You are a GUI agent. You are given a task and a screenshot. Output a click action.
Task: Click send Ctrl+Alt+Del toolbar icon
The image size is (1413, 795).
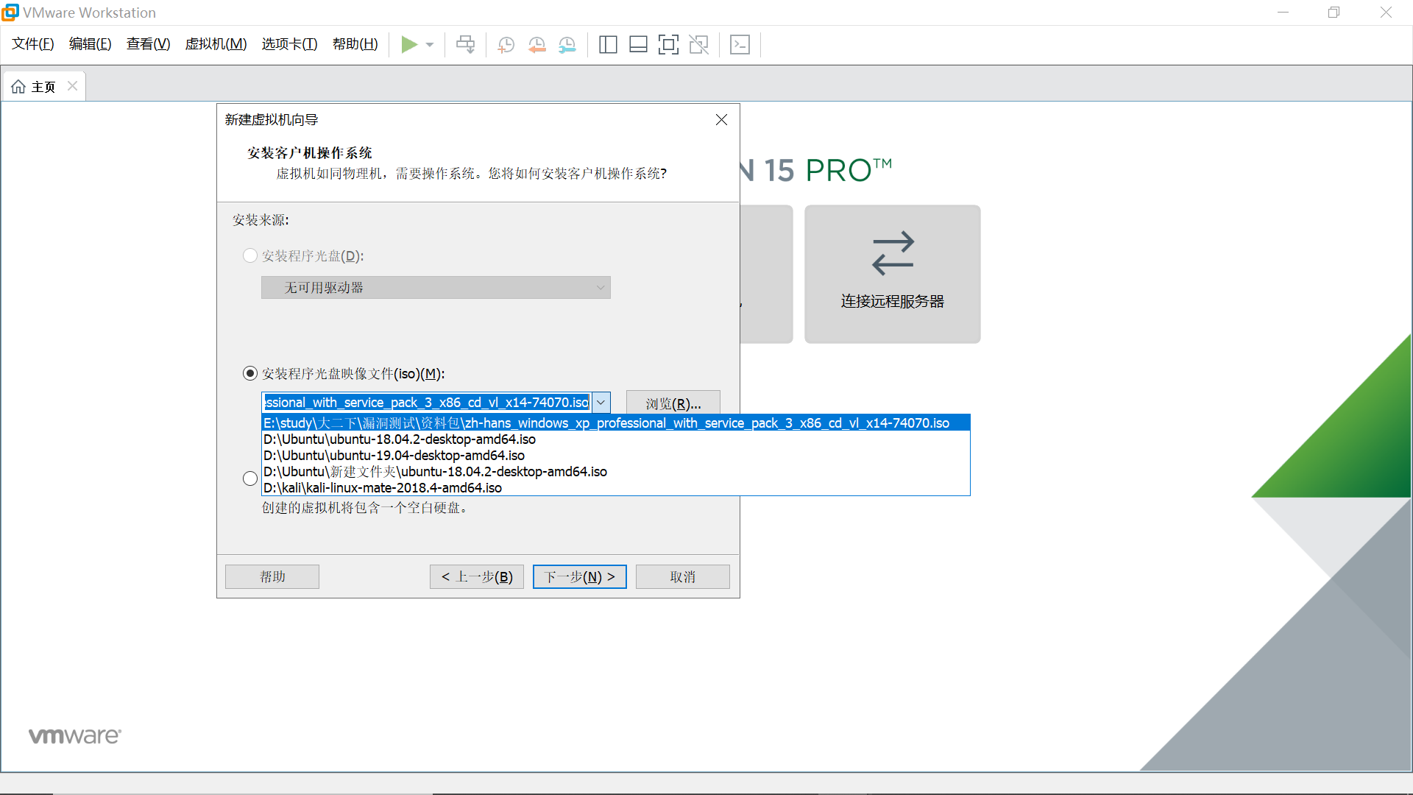(x=465, y=45)
